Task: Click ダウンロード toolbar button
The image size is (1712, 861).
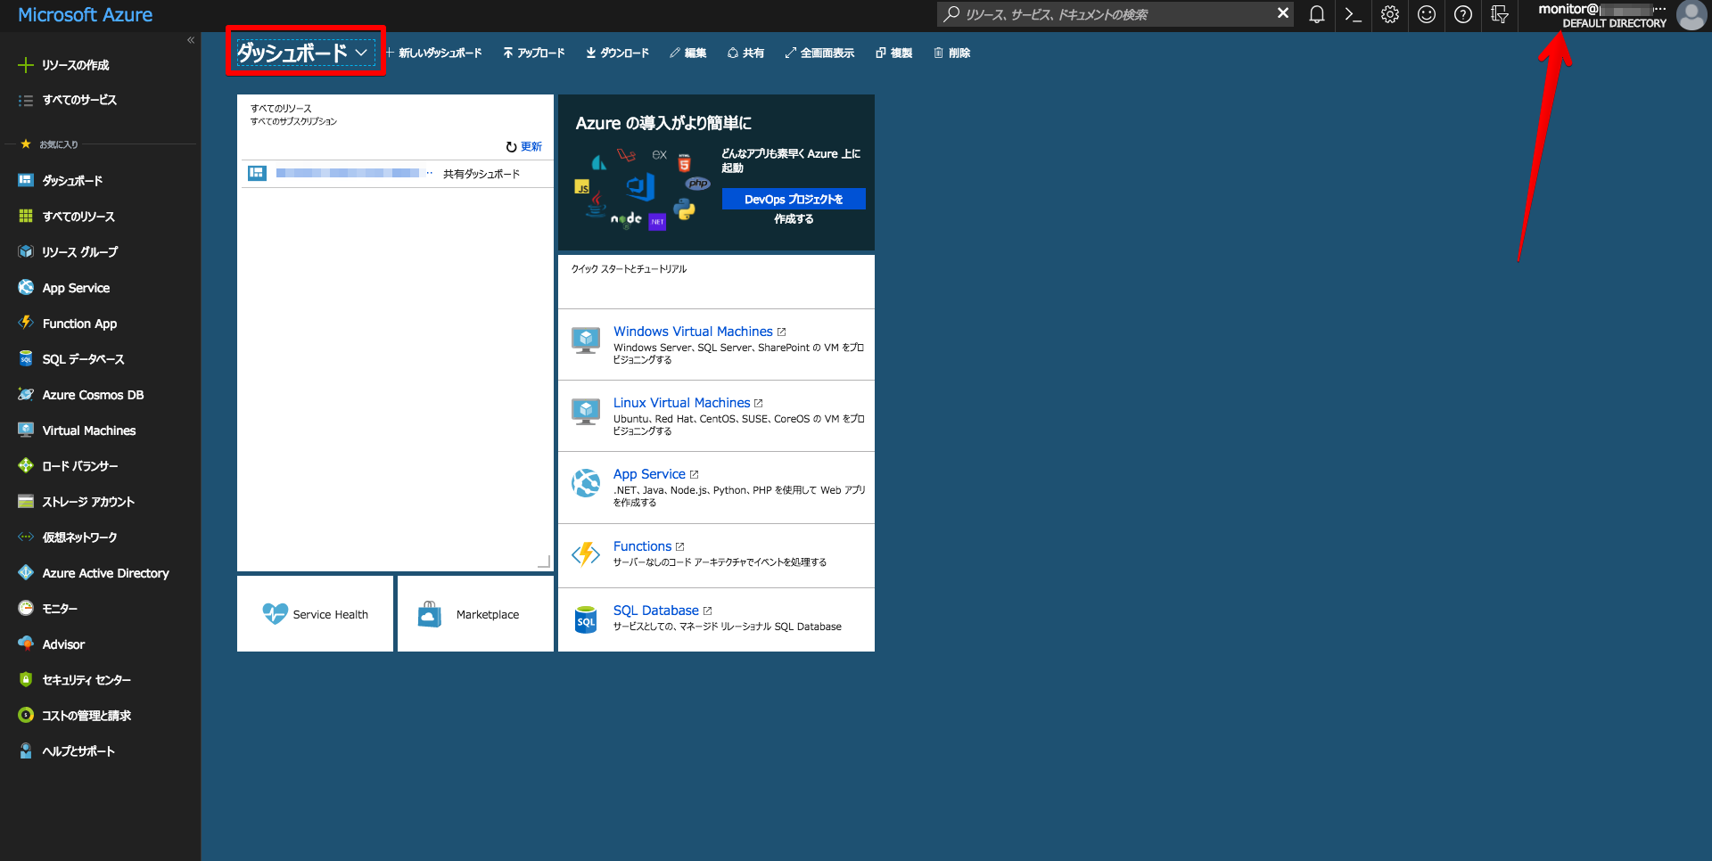Action: pos(617,53)
